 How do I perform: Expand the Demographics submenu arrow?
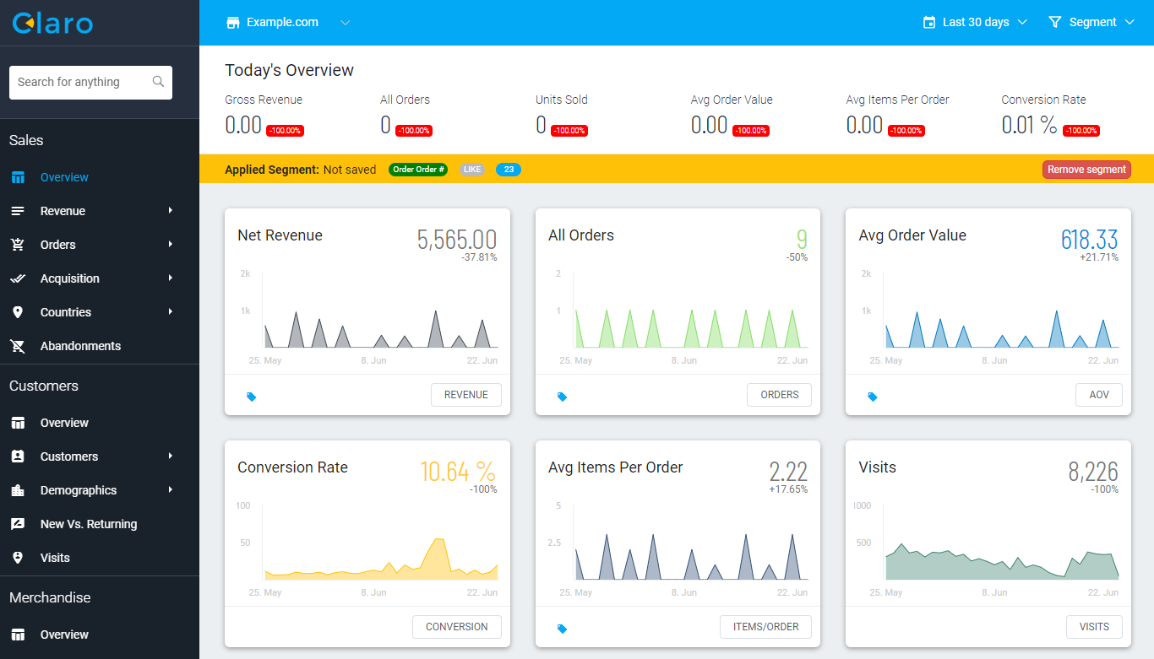(x=170, y=490)
